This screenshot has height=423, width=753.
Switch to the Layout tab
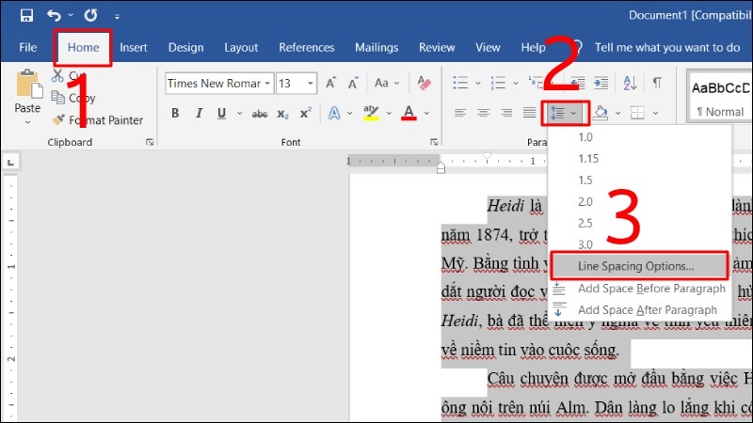click(x=241, y=47)
